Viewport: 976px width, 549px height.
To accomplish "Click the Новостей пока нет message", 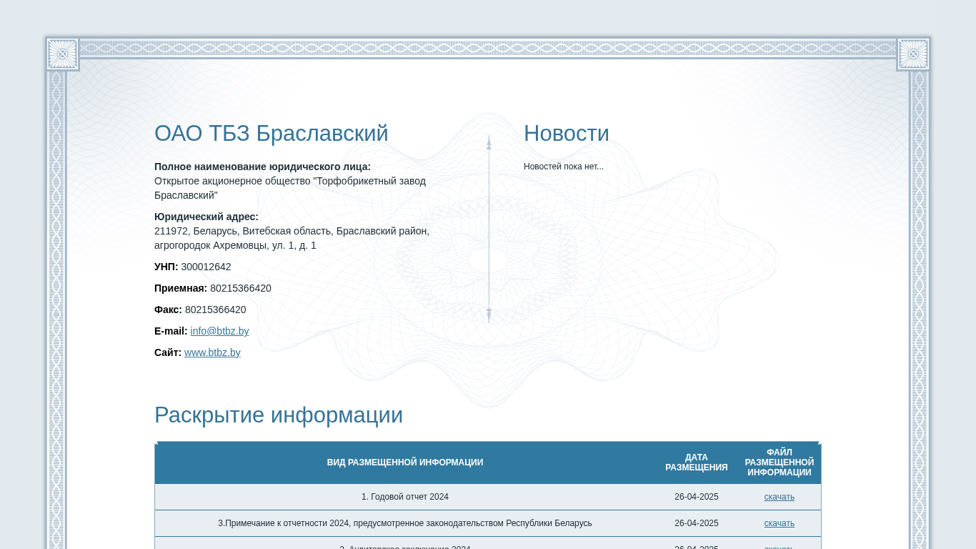I will coord(563,167).
